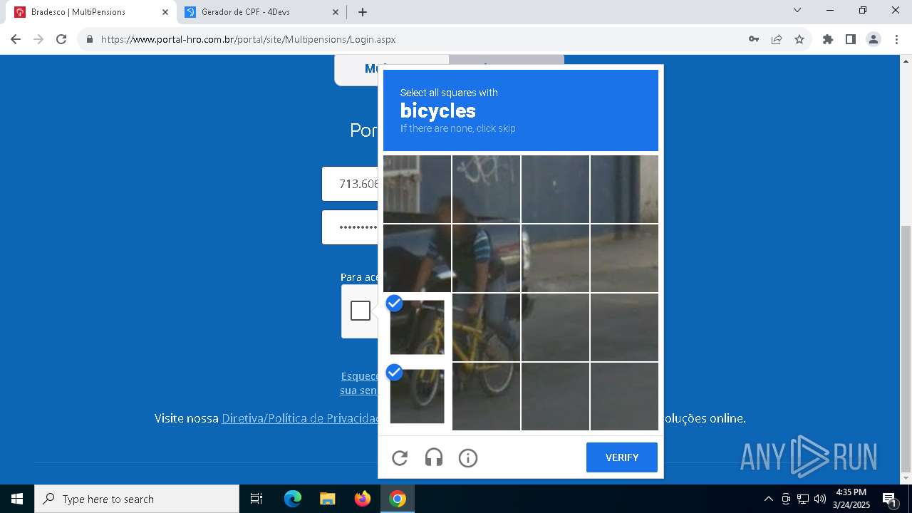
Task: Click the taskbar search box
Action: coord(137,499)
